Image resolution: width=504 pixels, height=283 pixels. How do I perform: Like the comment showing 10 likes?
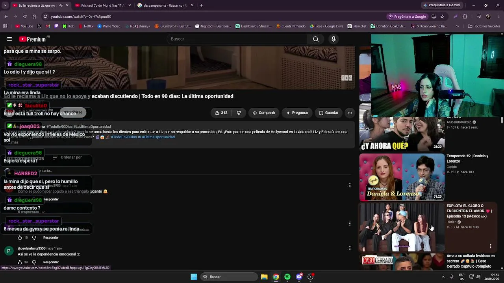(x=20, y=238)
